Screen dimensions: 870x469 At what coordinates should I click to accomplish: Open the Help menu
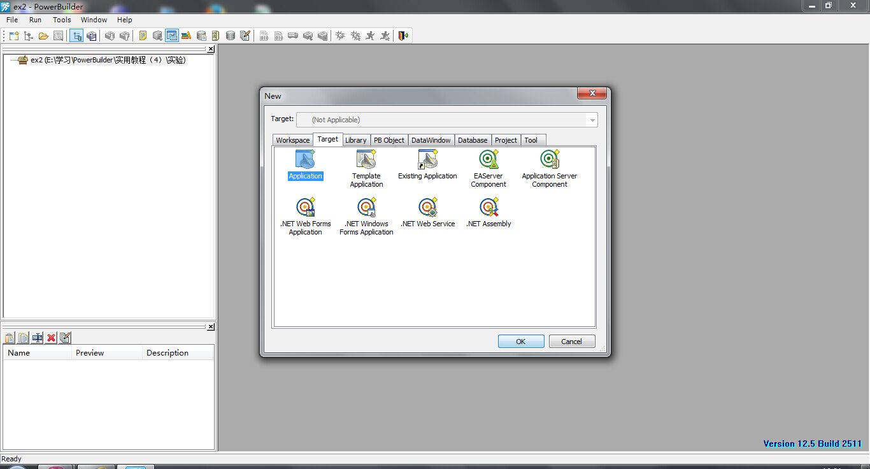pos(125,20)
